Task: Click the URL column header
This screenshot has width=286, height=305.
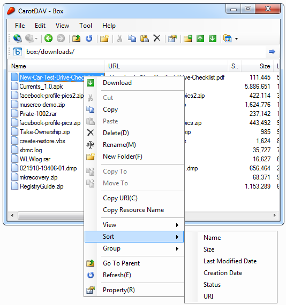Action: (167, 66)
